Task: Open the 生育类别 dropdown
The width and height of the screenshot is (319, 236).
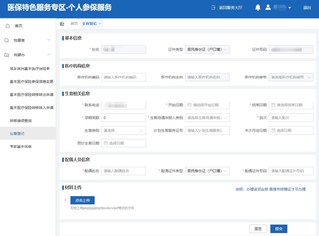Action: point(123,130)
